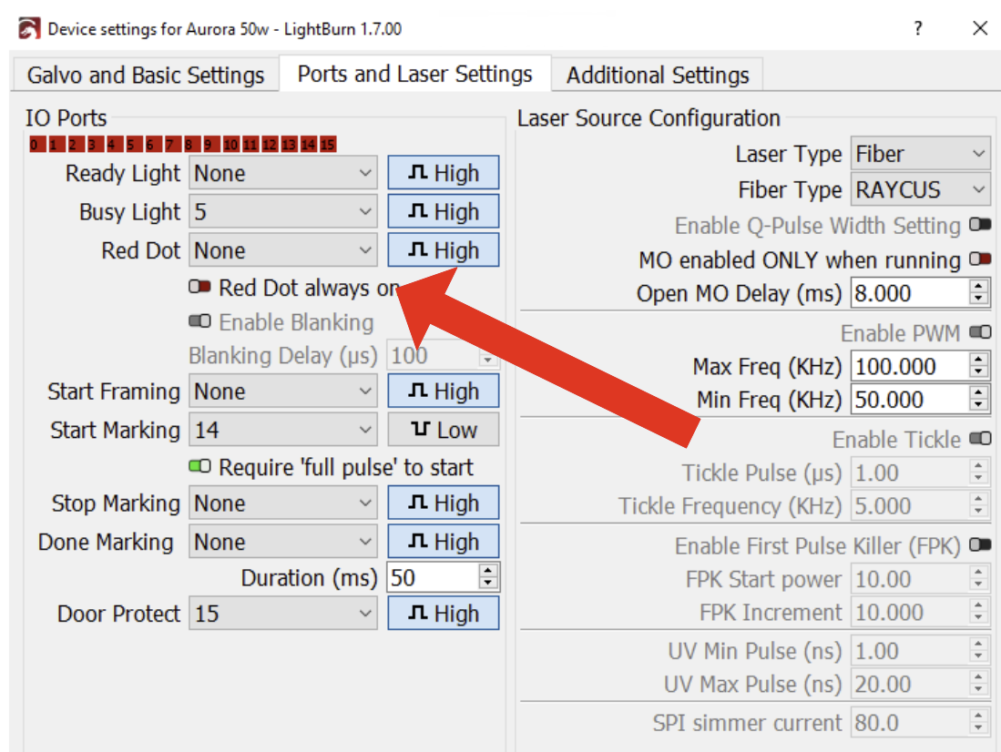1001x752 pixels.
Task: Open the Additional Settings tab
Action: [658, 75]
